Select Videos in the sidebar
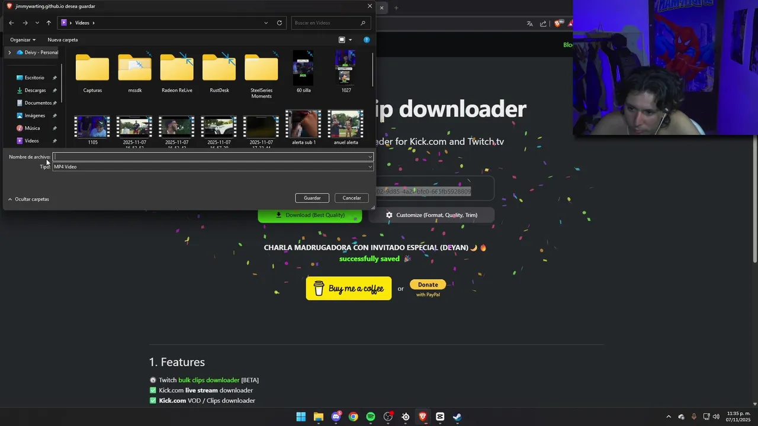Screen dimensions: 758x426 point(31,141)
